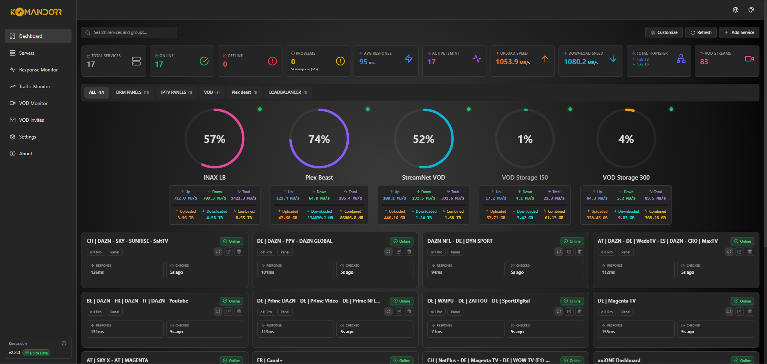The image size is (767, 364).
Task: Click the Panel tag on DE Magenta TV card
Action: [626, 312]
